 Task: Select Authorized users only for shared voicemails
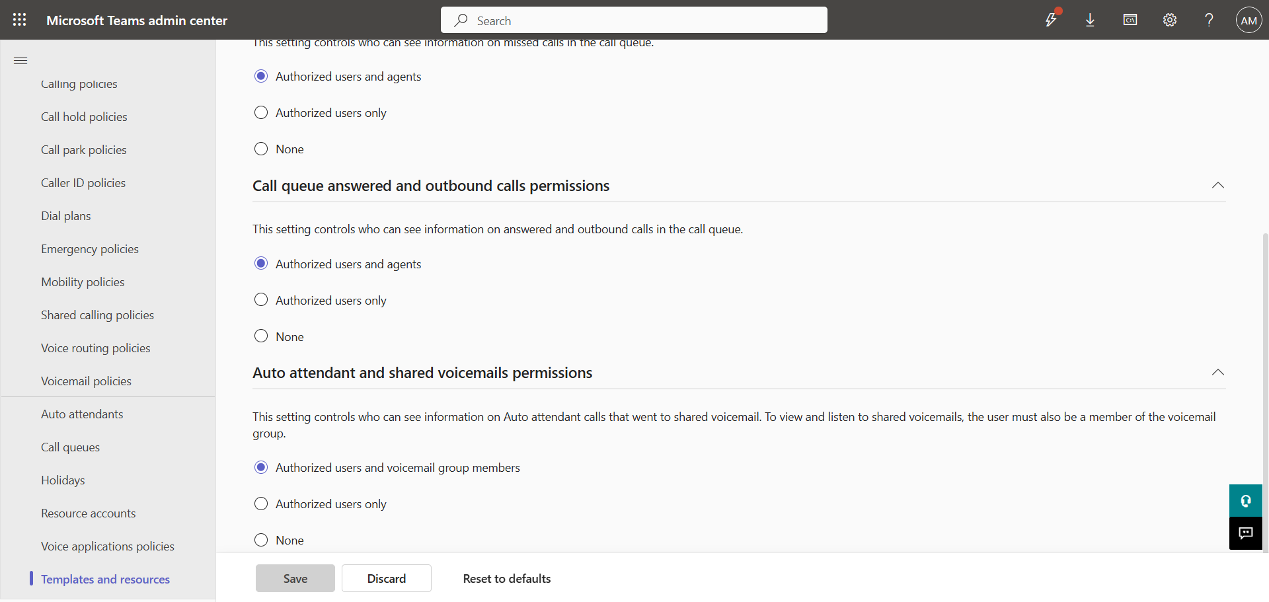261,504
